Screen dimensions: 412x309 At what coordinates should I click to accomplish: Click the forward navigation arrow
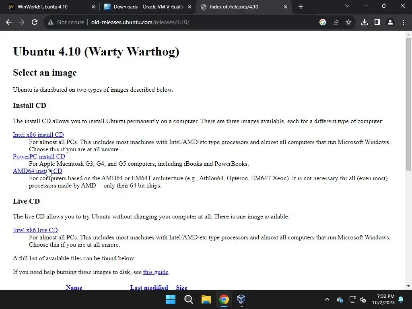click(22, 23)
